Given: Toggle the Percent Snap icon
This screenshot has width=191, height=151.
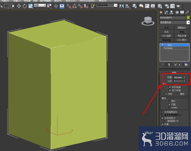Looking at the screenshot, I should (80, 6).
